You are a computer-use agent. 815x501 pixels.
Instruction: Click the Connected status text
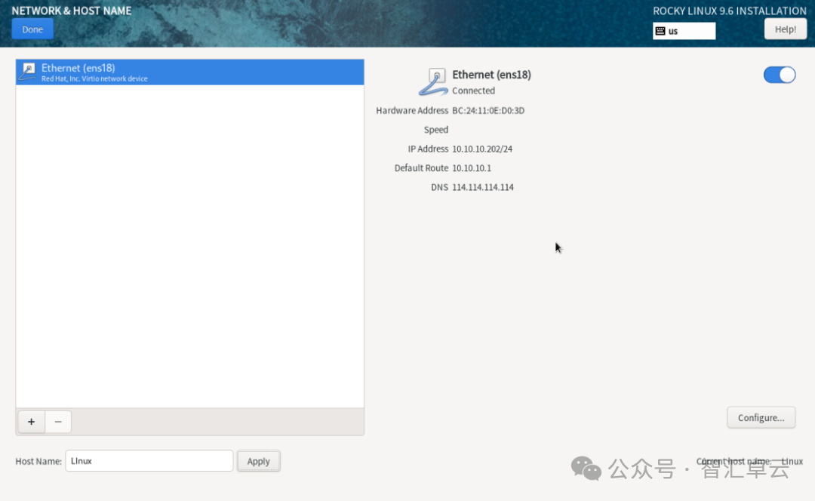pyautogui.click(x=473, y=91)
